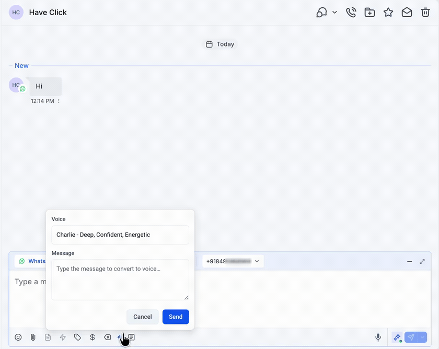The height and width of the screenshot is (349, 439).
Task: Open snippets message icon in toolbar
Action: pos(132,338)
